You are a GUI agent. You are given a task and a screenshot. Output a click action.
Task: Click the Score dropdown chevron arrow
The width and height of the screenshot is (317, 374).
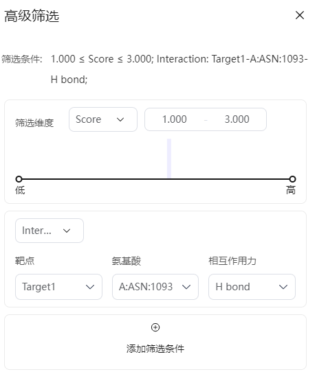[x=120, y=119]
